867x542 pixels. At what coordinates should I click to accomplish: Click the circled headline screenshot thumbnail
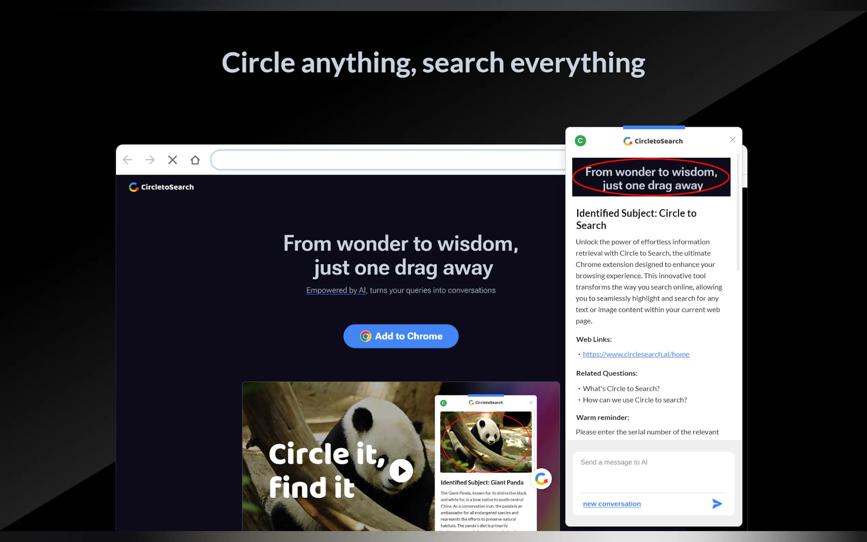[651, 177]
